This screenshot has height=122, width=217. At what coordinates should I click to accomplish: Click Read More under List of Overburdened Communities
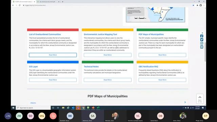click(53, 55)
